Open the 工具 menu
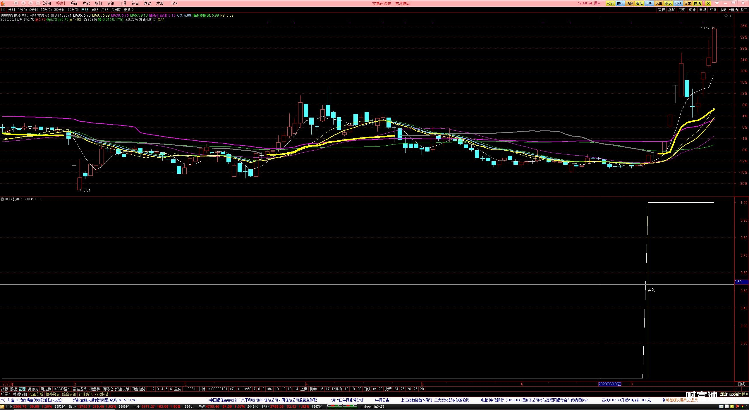 [x=123, y=3]
